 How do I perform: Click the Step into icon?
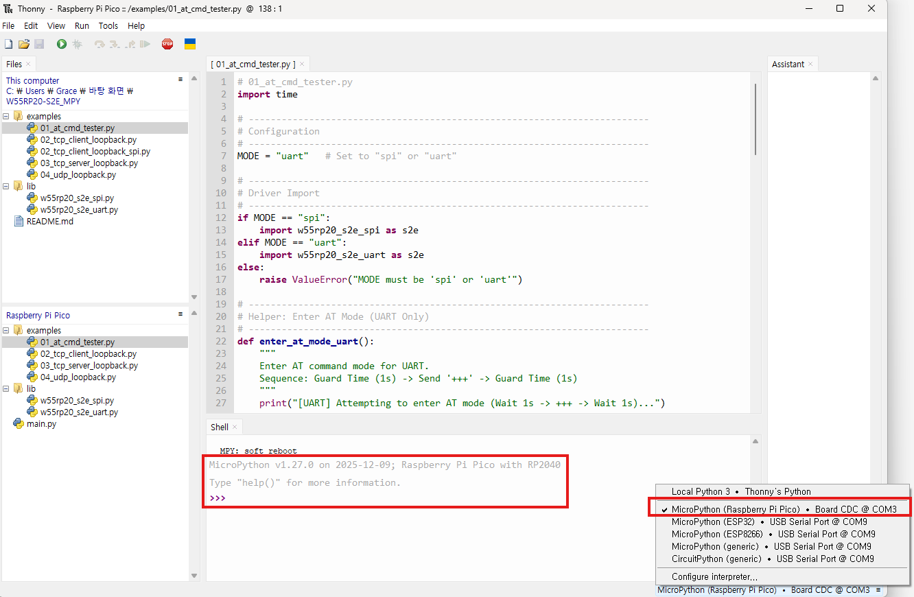115,44
